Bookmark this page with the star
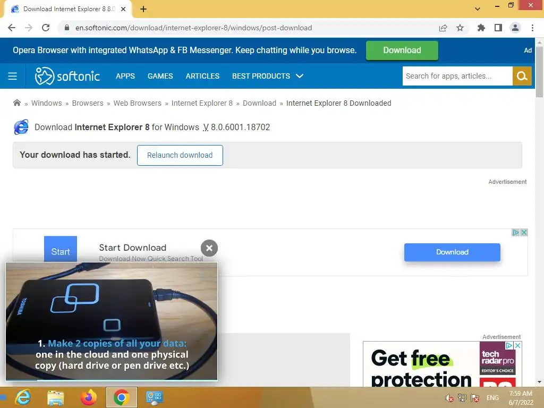The image size is (544, 408). click(x=460, y=28)
